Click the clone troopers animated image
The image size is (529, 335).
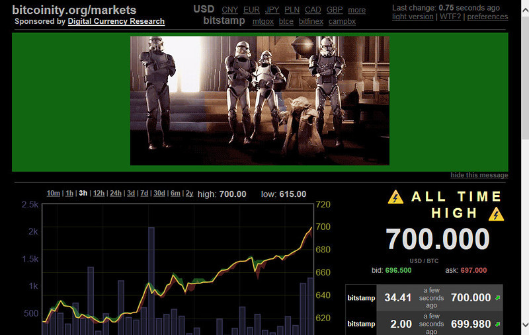coord(260,101)
